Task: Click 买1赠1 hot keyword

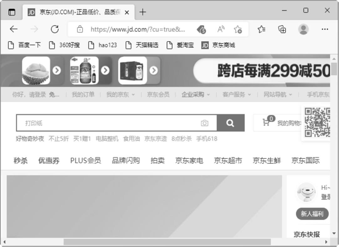Action: point(82,139)
